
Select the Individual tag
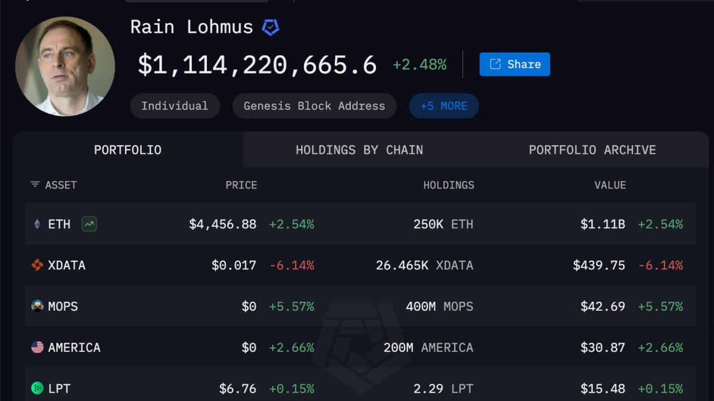click(x=175, y=106)
